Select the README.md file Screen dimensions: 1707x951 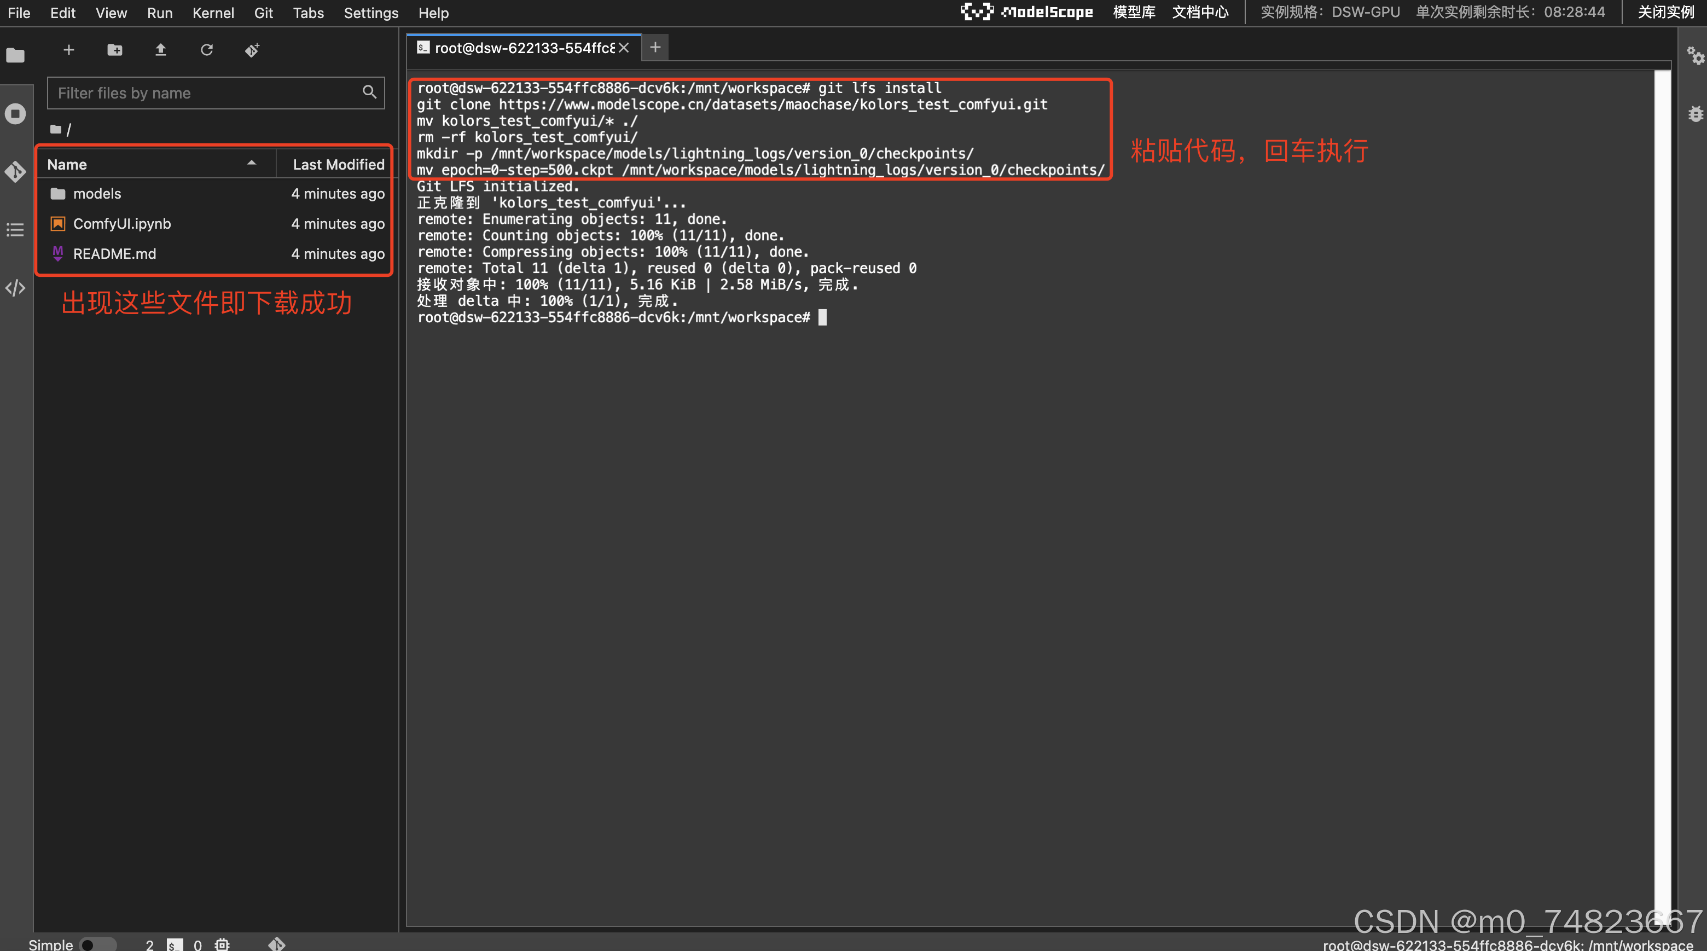click(114, 253)
